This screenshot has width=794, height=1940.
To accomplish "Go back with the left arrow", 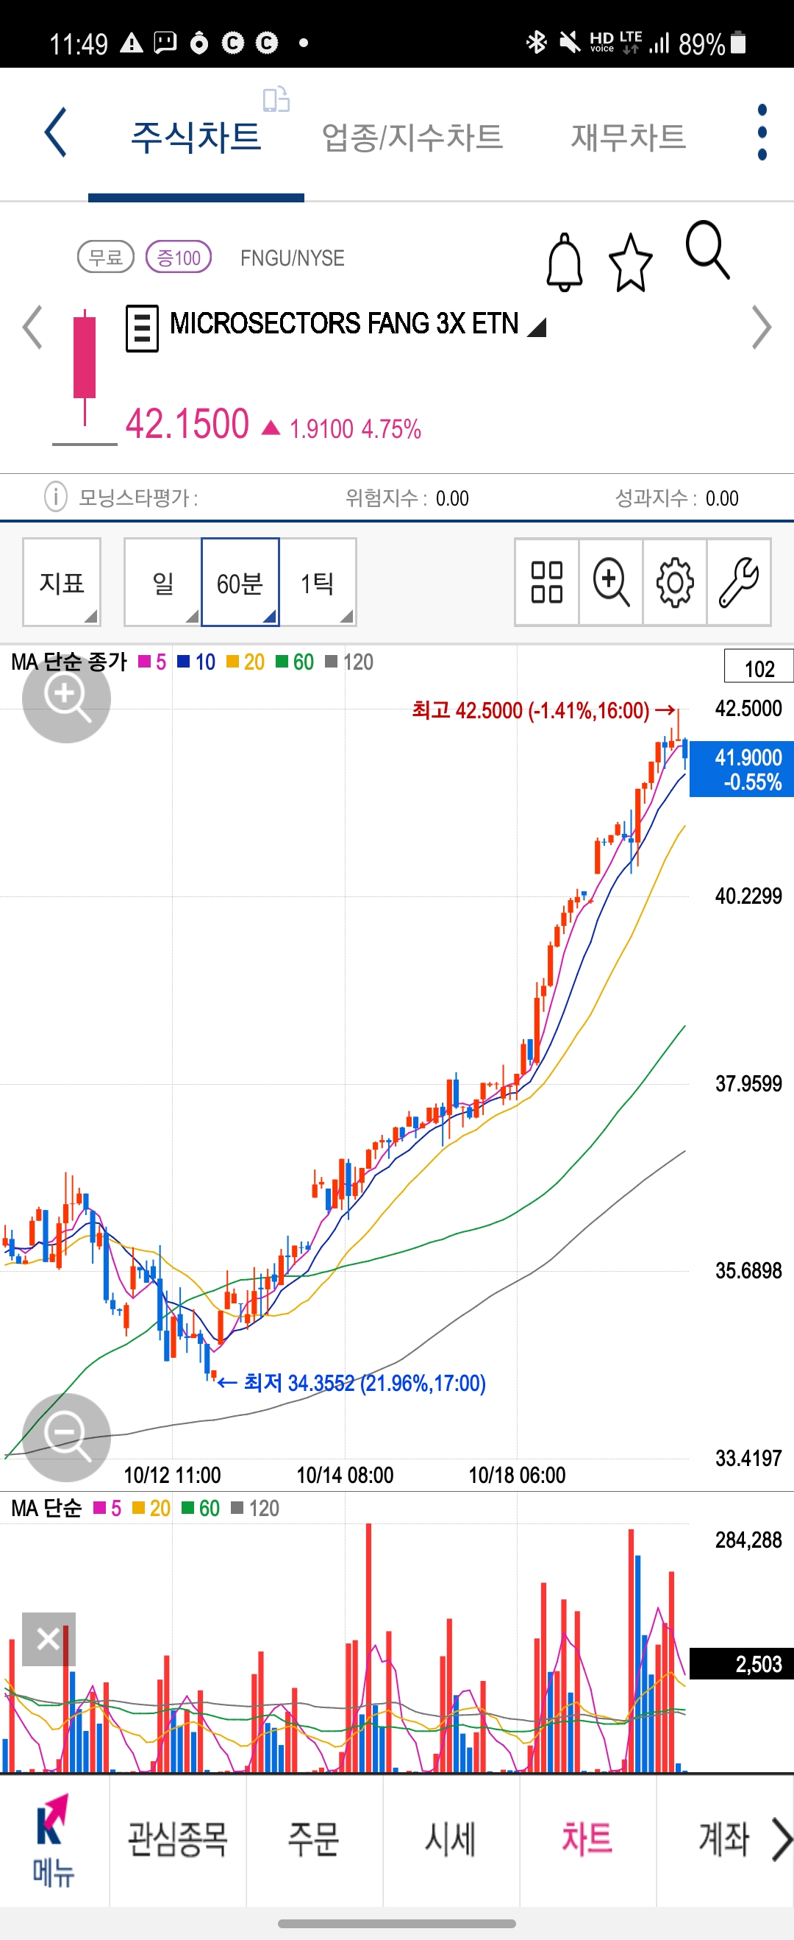I will [56, 132].
